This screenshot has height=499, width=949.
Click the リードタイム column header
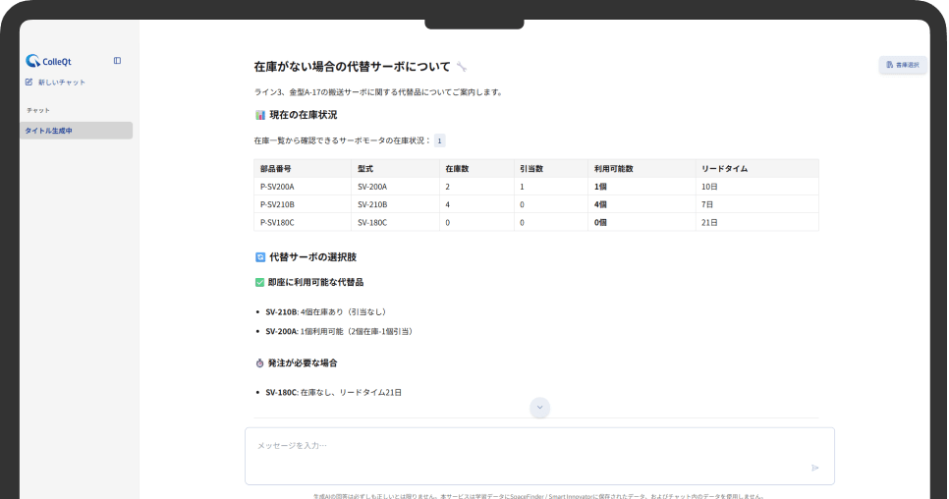coord(724,168)
